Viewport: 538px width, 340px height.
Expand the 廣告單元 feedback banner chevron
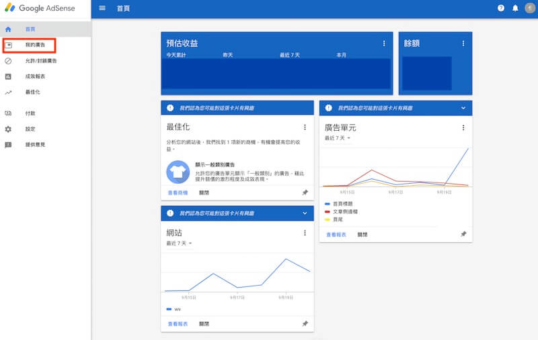tap(463, 108)
